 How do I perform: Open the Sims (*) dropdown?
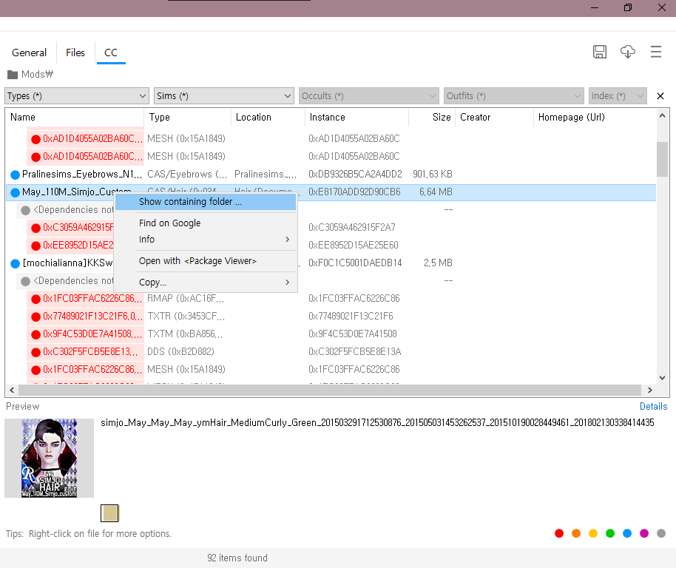(224, 96)
